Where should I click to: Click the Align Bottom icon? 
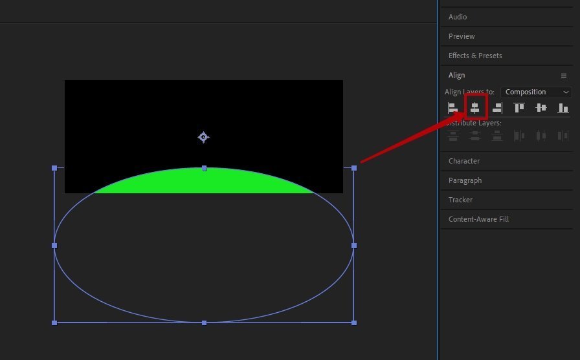[563, 108]
